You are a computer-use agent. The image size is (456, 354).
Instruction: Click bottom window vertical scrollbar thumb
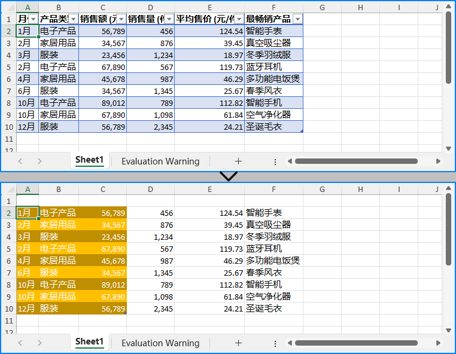pos(448,229)
